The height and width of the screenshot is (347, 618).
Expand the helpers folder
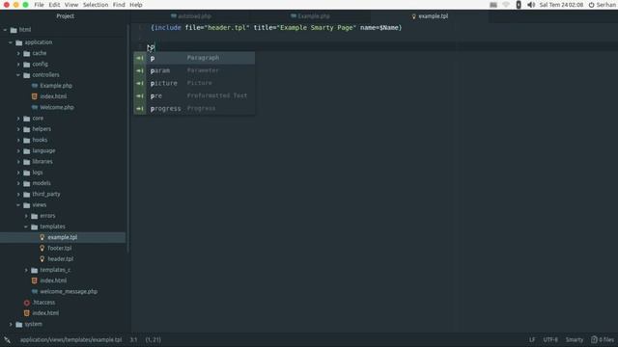point(18,129)
